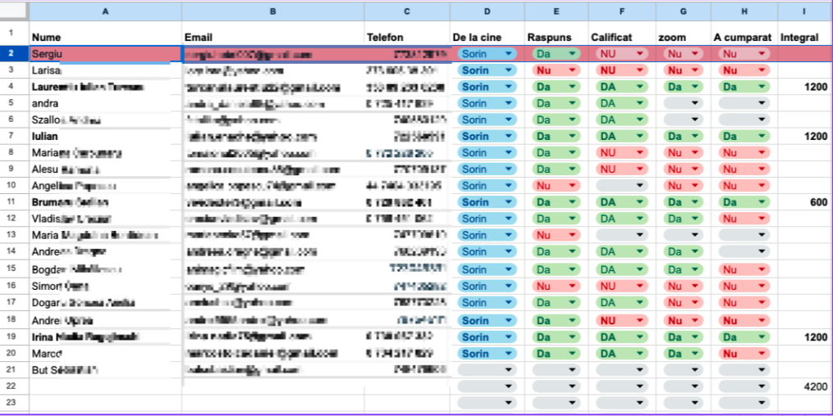The height and width of the screenshot is (416, 833).
Task: Open Raspuns dropdown for Larisa
Action: (x=572, y=70)
